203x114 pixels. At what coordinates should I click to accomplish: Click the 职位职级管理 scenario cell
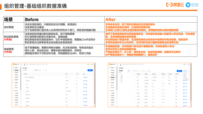pyautogui.click(x=14, y=38)
